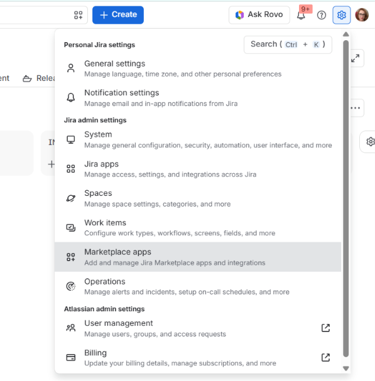Click the Search settings field
This screenshot has height=381, width=375.
pyautogui.click(x=288, y=45)
